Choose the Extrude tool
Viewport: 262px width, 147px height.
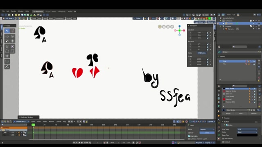coord(7,47)
